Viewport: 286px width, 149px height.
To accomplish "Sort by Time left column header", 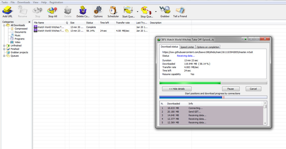I will click(107, 23).
